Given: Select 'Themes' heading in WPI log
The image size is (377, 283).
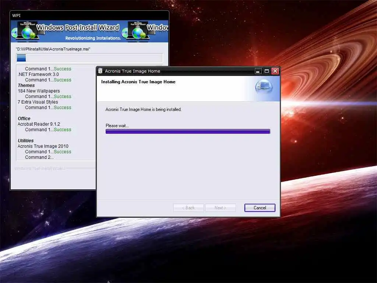Looking at the screenshot, I should [26, 85].
